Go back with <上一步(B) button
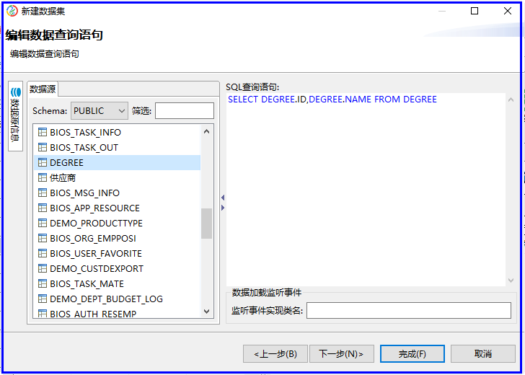Viewport: 525px width, 375px height. tap(275, 354)
